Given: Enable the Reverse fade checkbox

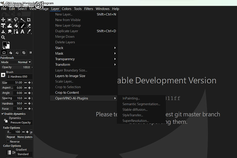Looking at the screenshot, I should tap(8, 142).
